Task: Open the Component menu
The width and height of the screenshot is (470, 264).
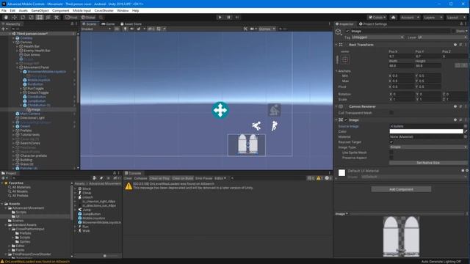Action: 60,10
